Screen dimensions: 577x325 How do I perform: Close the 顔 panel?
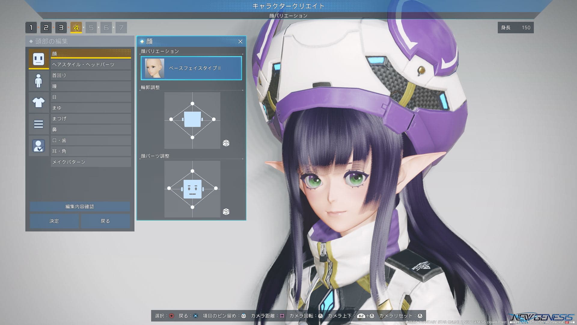(240, 42)
